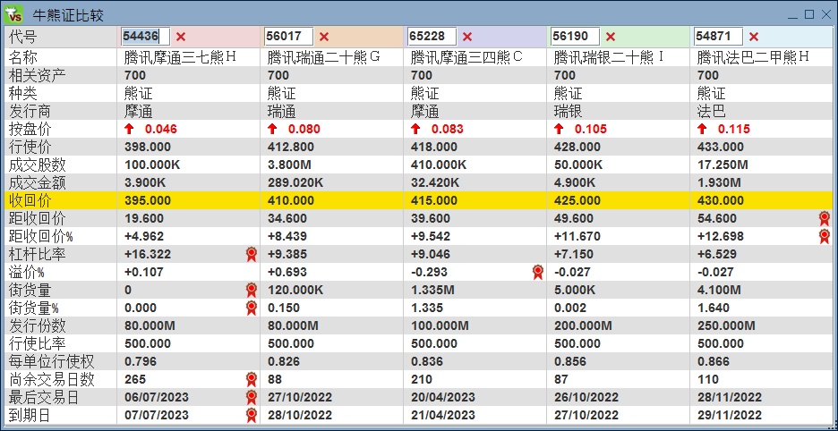Image resolution: width=838 pixels, height=431 pixels.
Task: Click the award ribbon beside 06/07/2023
Action: coord(252,397)
